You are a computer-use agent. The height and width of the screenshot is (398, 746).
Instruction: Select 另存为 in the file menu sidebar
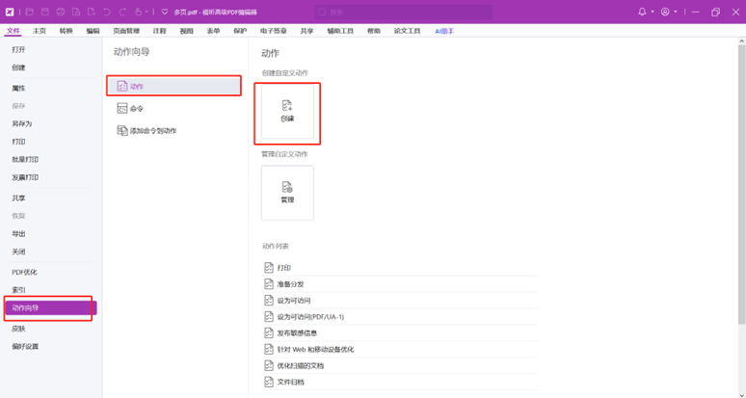pyautogui.click(x=22, y=123)
